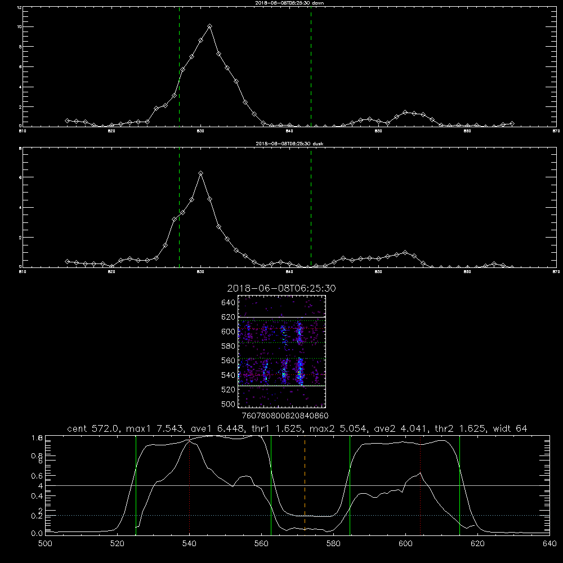Image resolution: width=563 pixels, height=563 pixels.
Task: Click the spectrogram's overlapping x-axis label string
Action: click(285, 416)
